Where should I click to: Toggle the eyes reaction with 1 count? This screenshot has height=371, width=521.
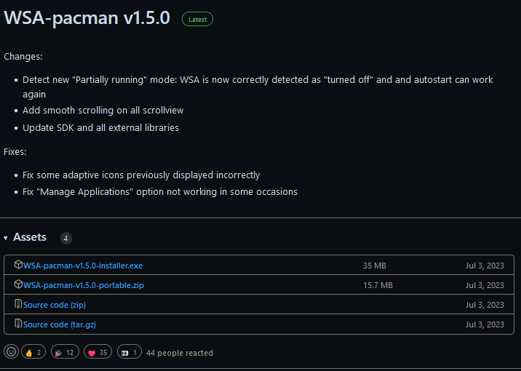129,352
